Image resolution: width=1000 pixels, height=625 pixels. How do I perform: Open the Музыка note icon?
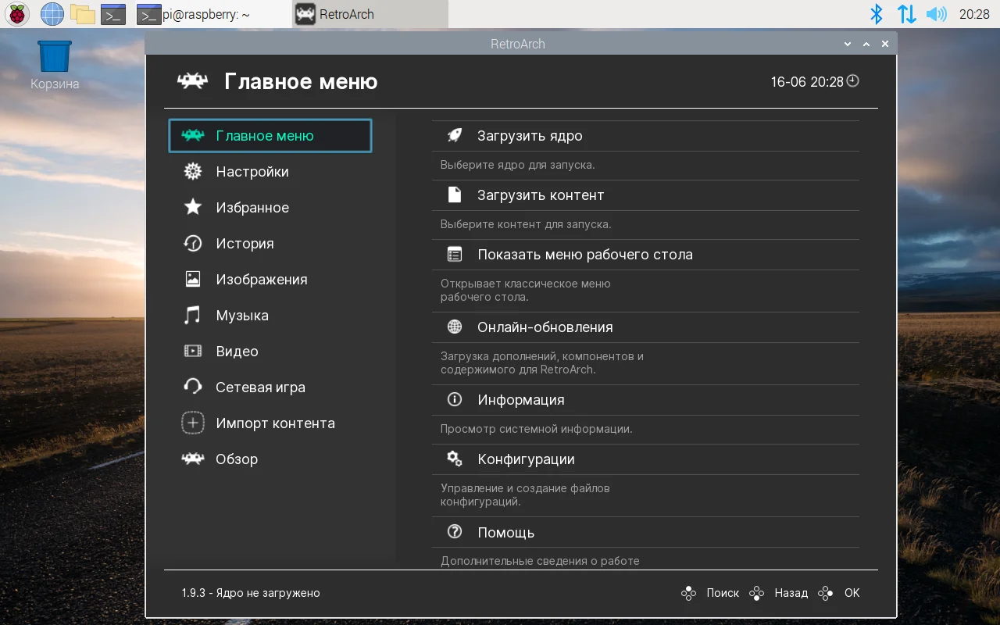coord(192,316)
